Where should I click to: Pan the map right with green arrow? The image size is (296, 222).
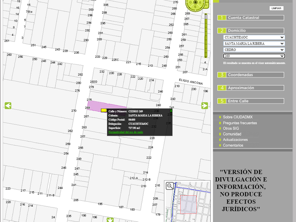pos(205,106)
